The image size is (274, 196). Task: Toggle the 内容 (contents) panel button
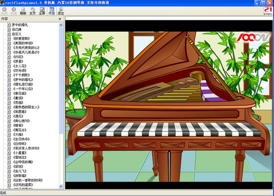pos(52,9)
